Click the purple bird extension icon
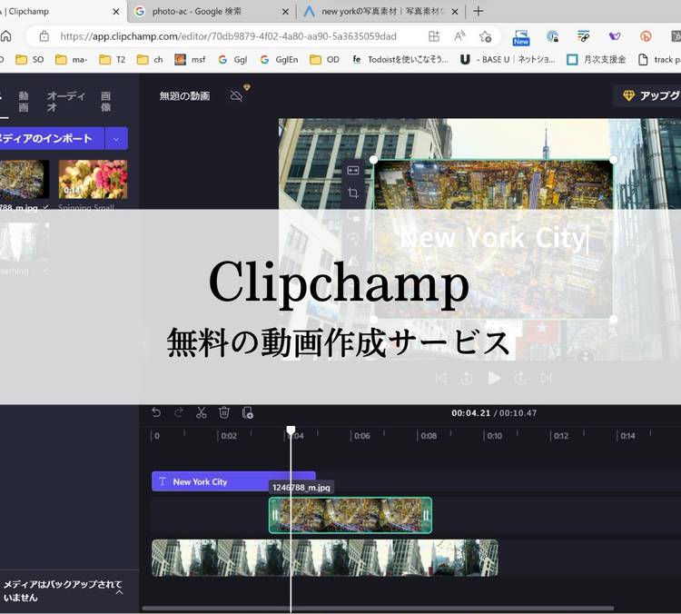Screen dimensions: 681x614 click(x=615, y=36)
